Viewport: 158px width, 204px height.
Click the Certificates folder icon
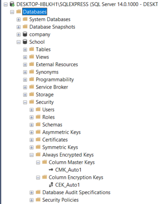point(38,139)
